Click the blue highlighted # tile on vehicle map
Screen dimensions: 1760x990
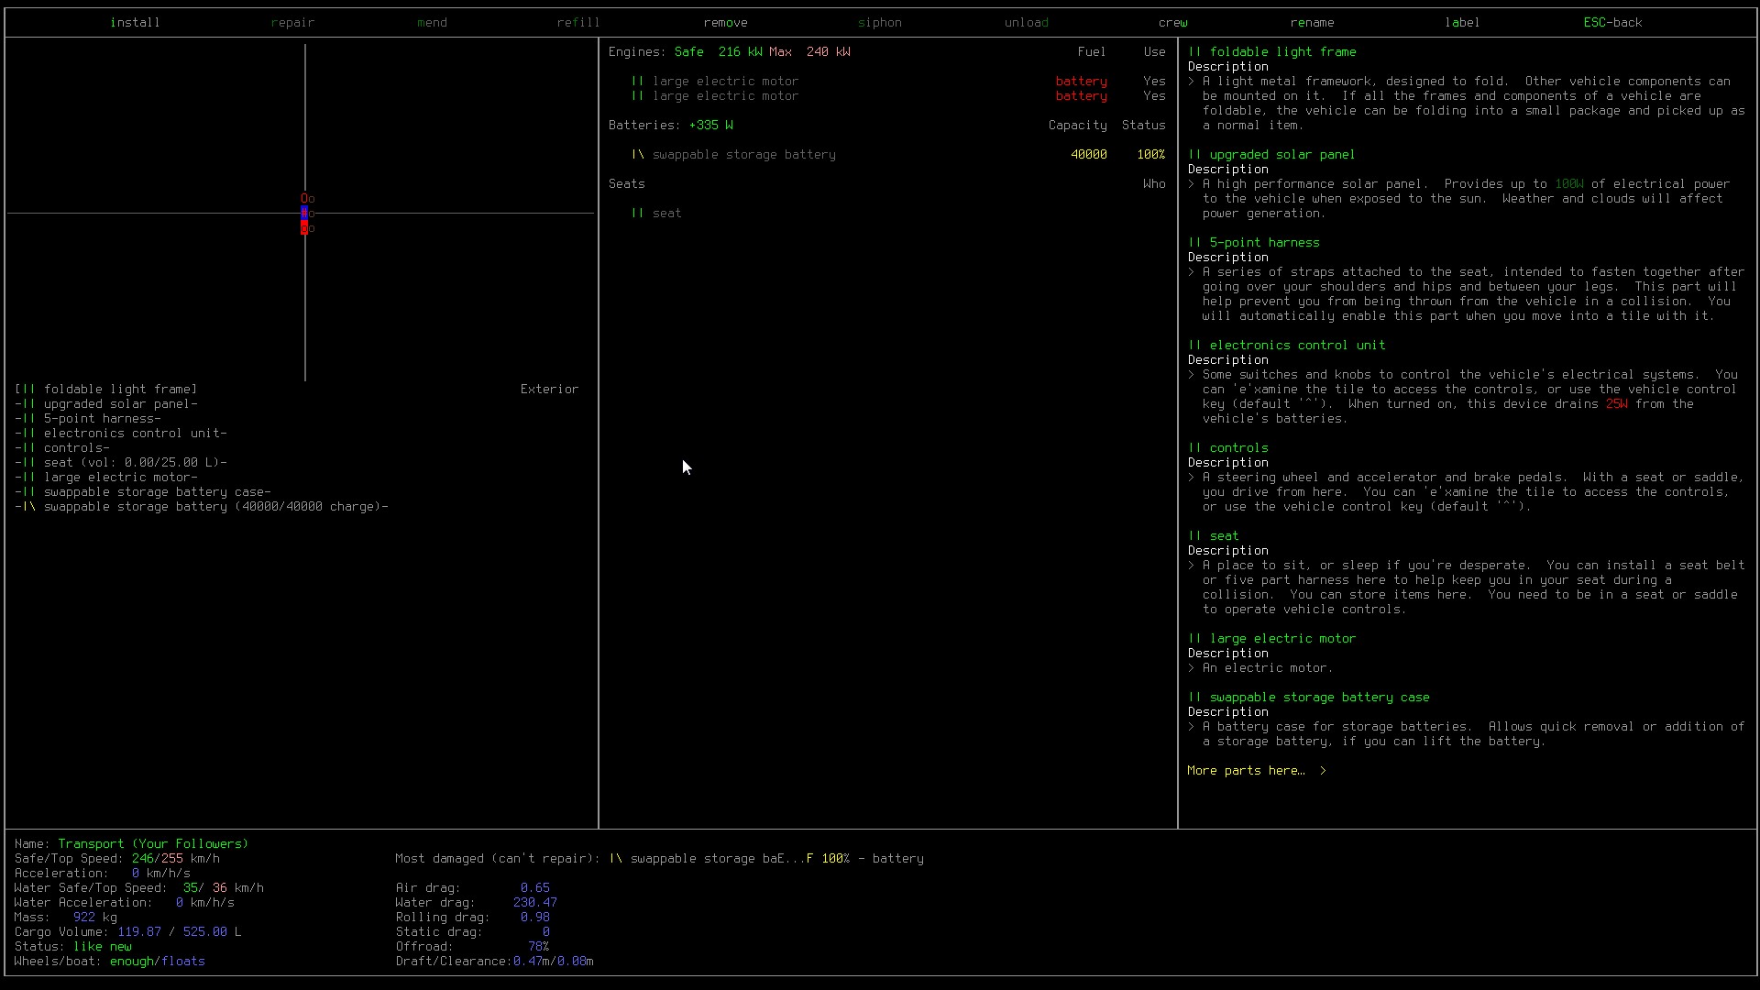304,213
